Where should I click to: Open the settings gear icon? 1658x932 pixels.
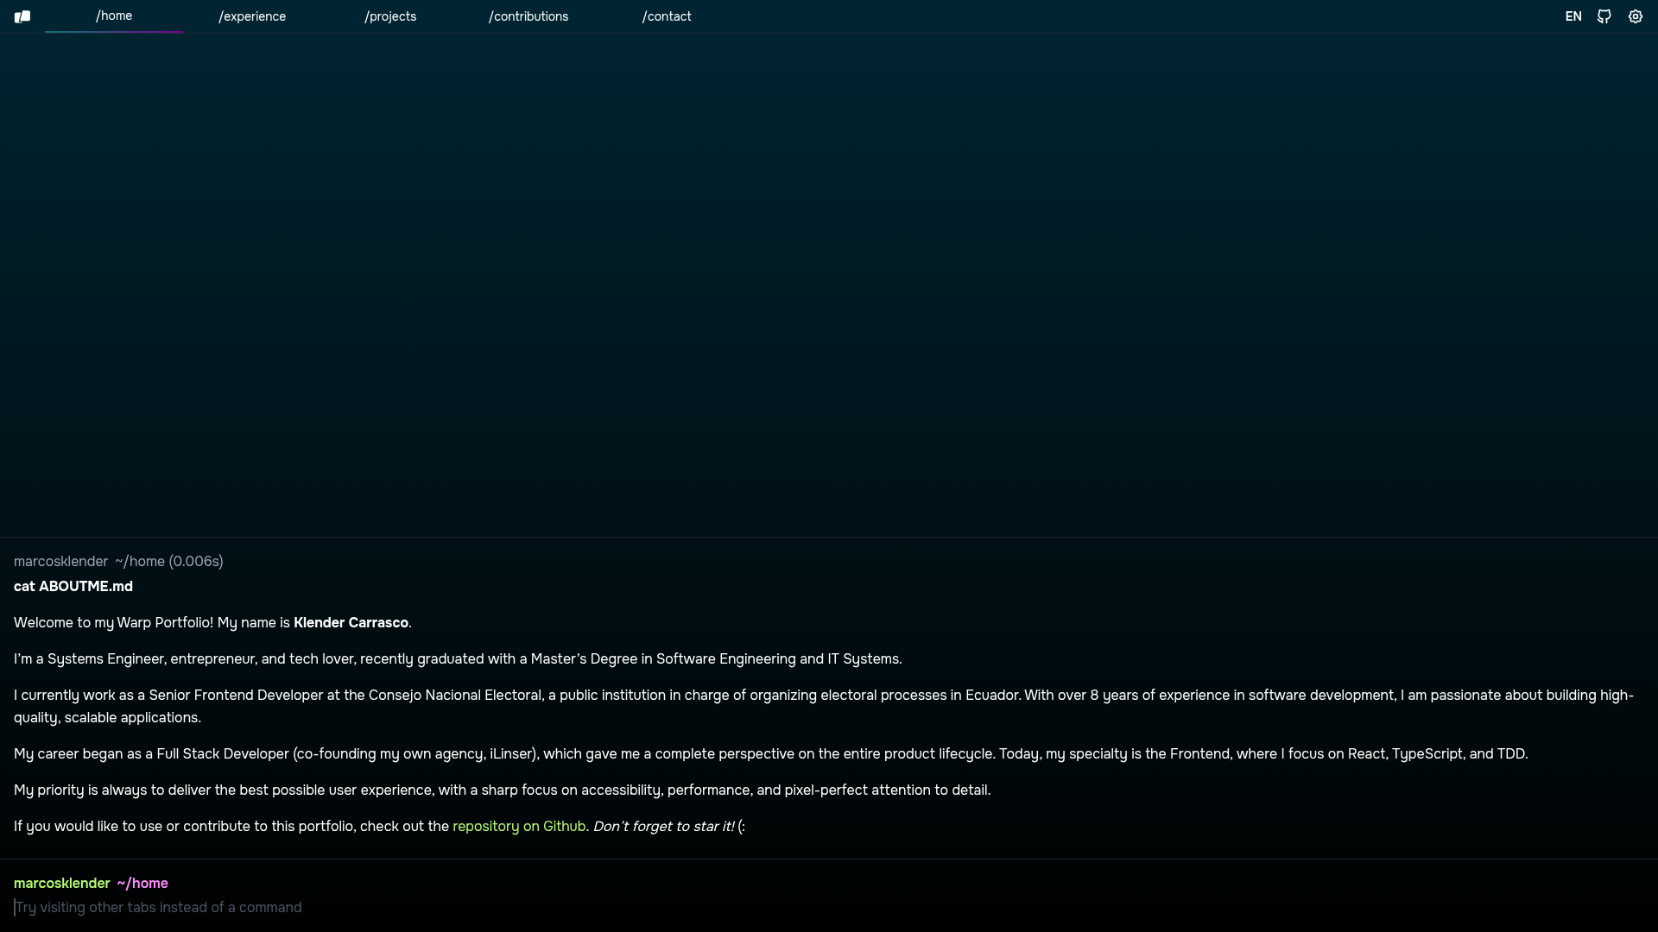(x=1636, y=16)
